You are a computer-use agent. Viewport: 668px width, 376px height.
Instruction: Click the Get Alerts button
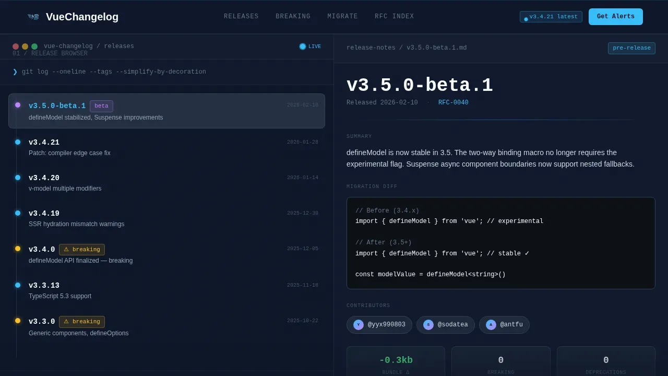616,17
